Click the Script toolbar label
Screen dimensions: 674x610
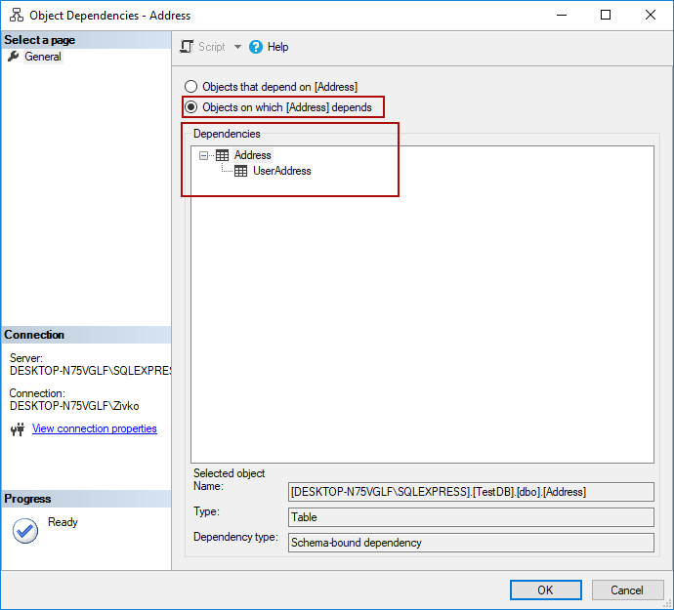coord(212,47)
